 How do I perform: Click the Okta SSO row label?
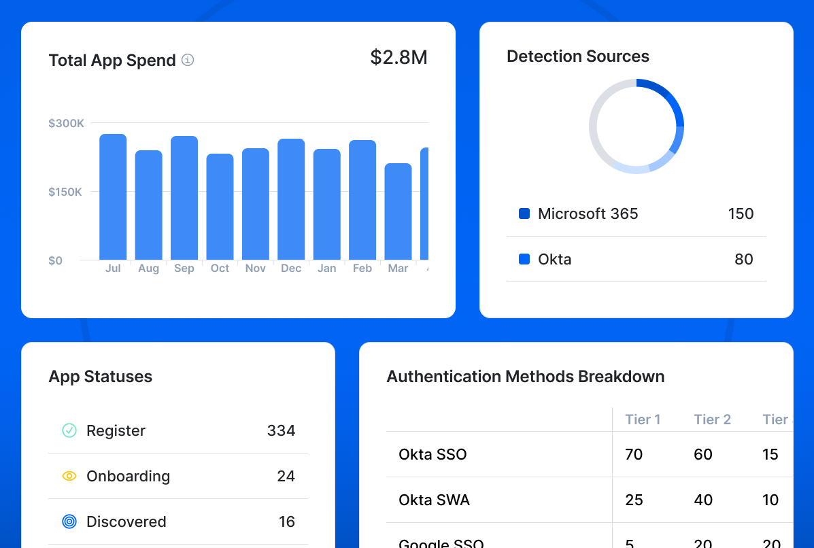click(x=433, y=454)
